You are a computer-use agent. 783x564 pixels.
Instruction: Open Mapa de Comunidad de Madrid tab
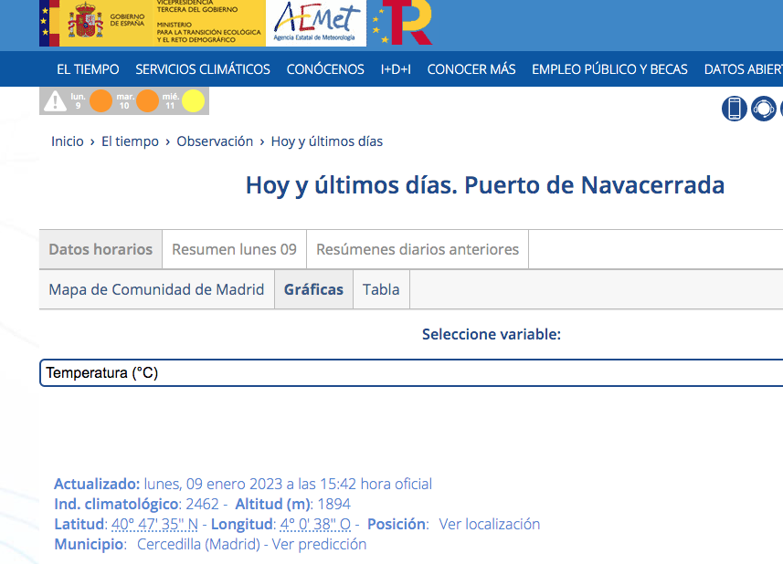[156, 289]
